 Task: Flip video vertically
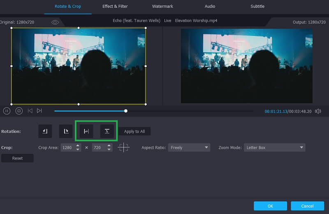[107, 131]
